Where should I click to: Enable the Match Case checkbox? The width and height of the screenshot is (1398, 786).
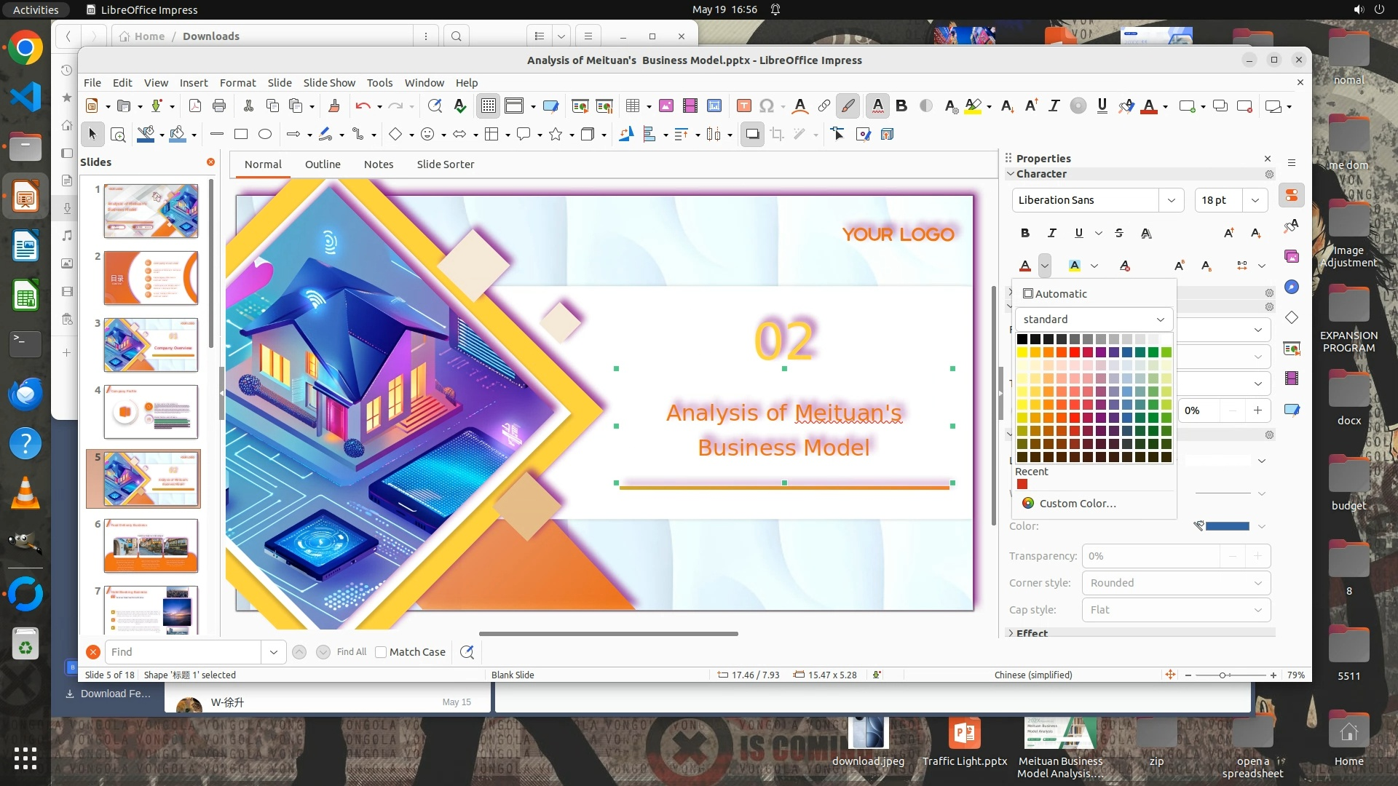tap(381, 652)
